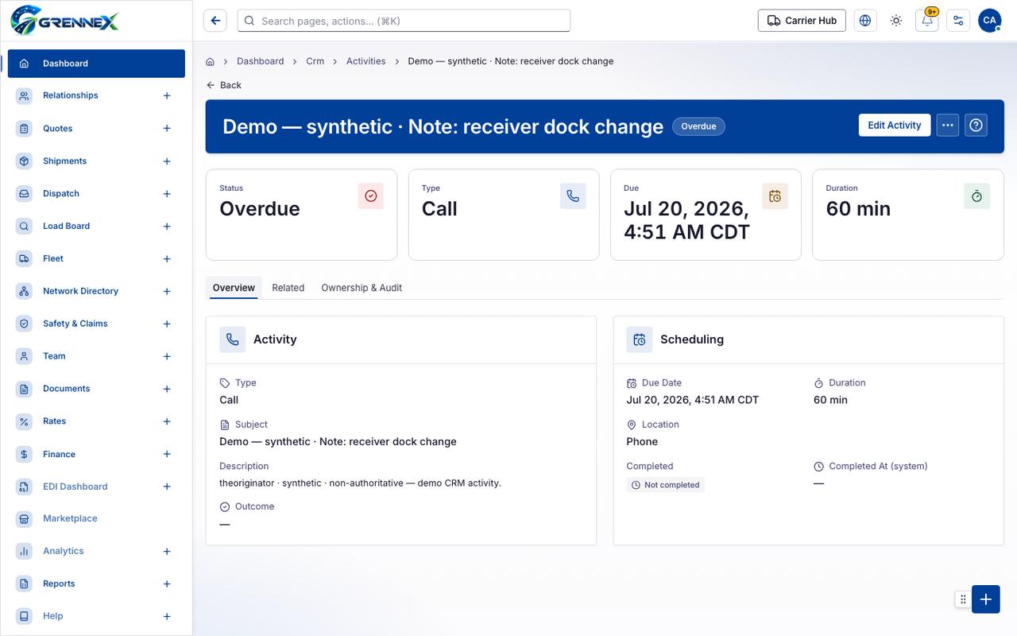Click the help question mark icon
Screen dimensions: 1017x636
[976, 125]
